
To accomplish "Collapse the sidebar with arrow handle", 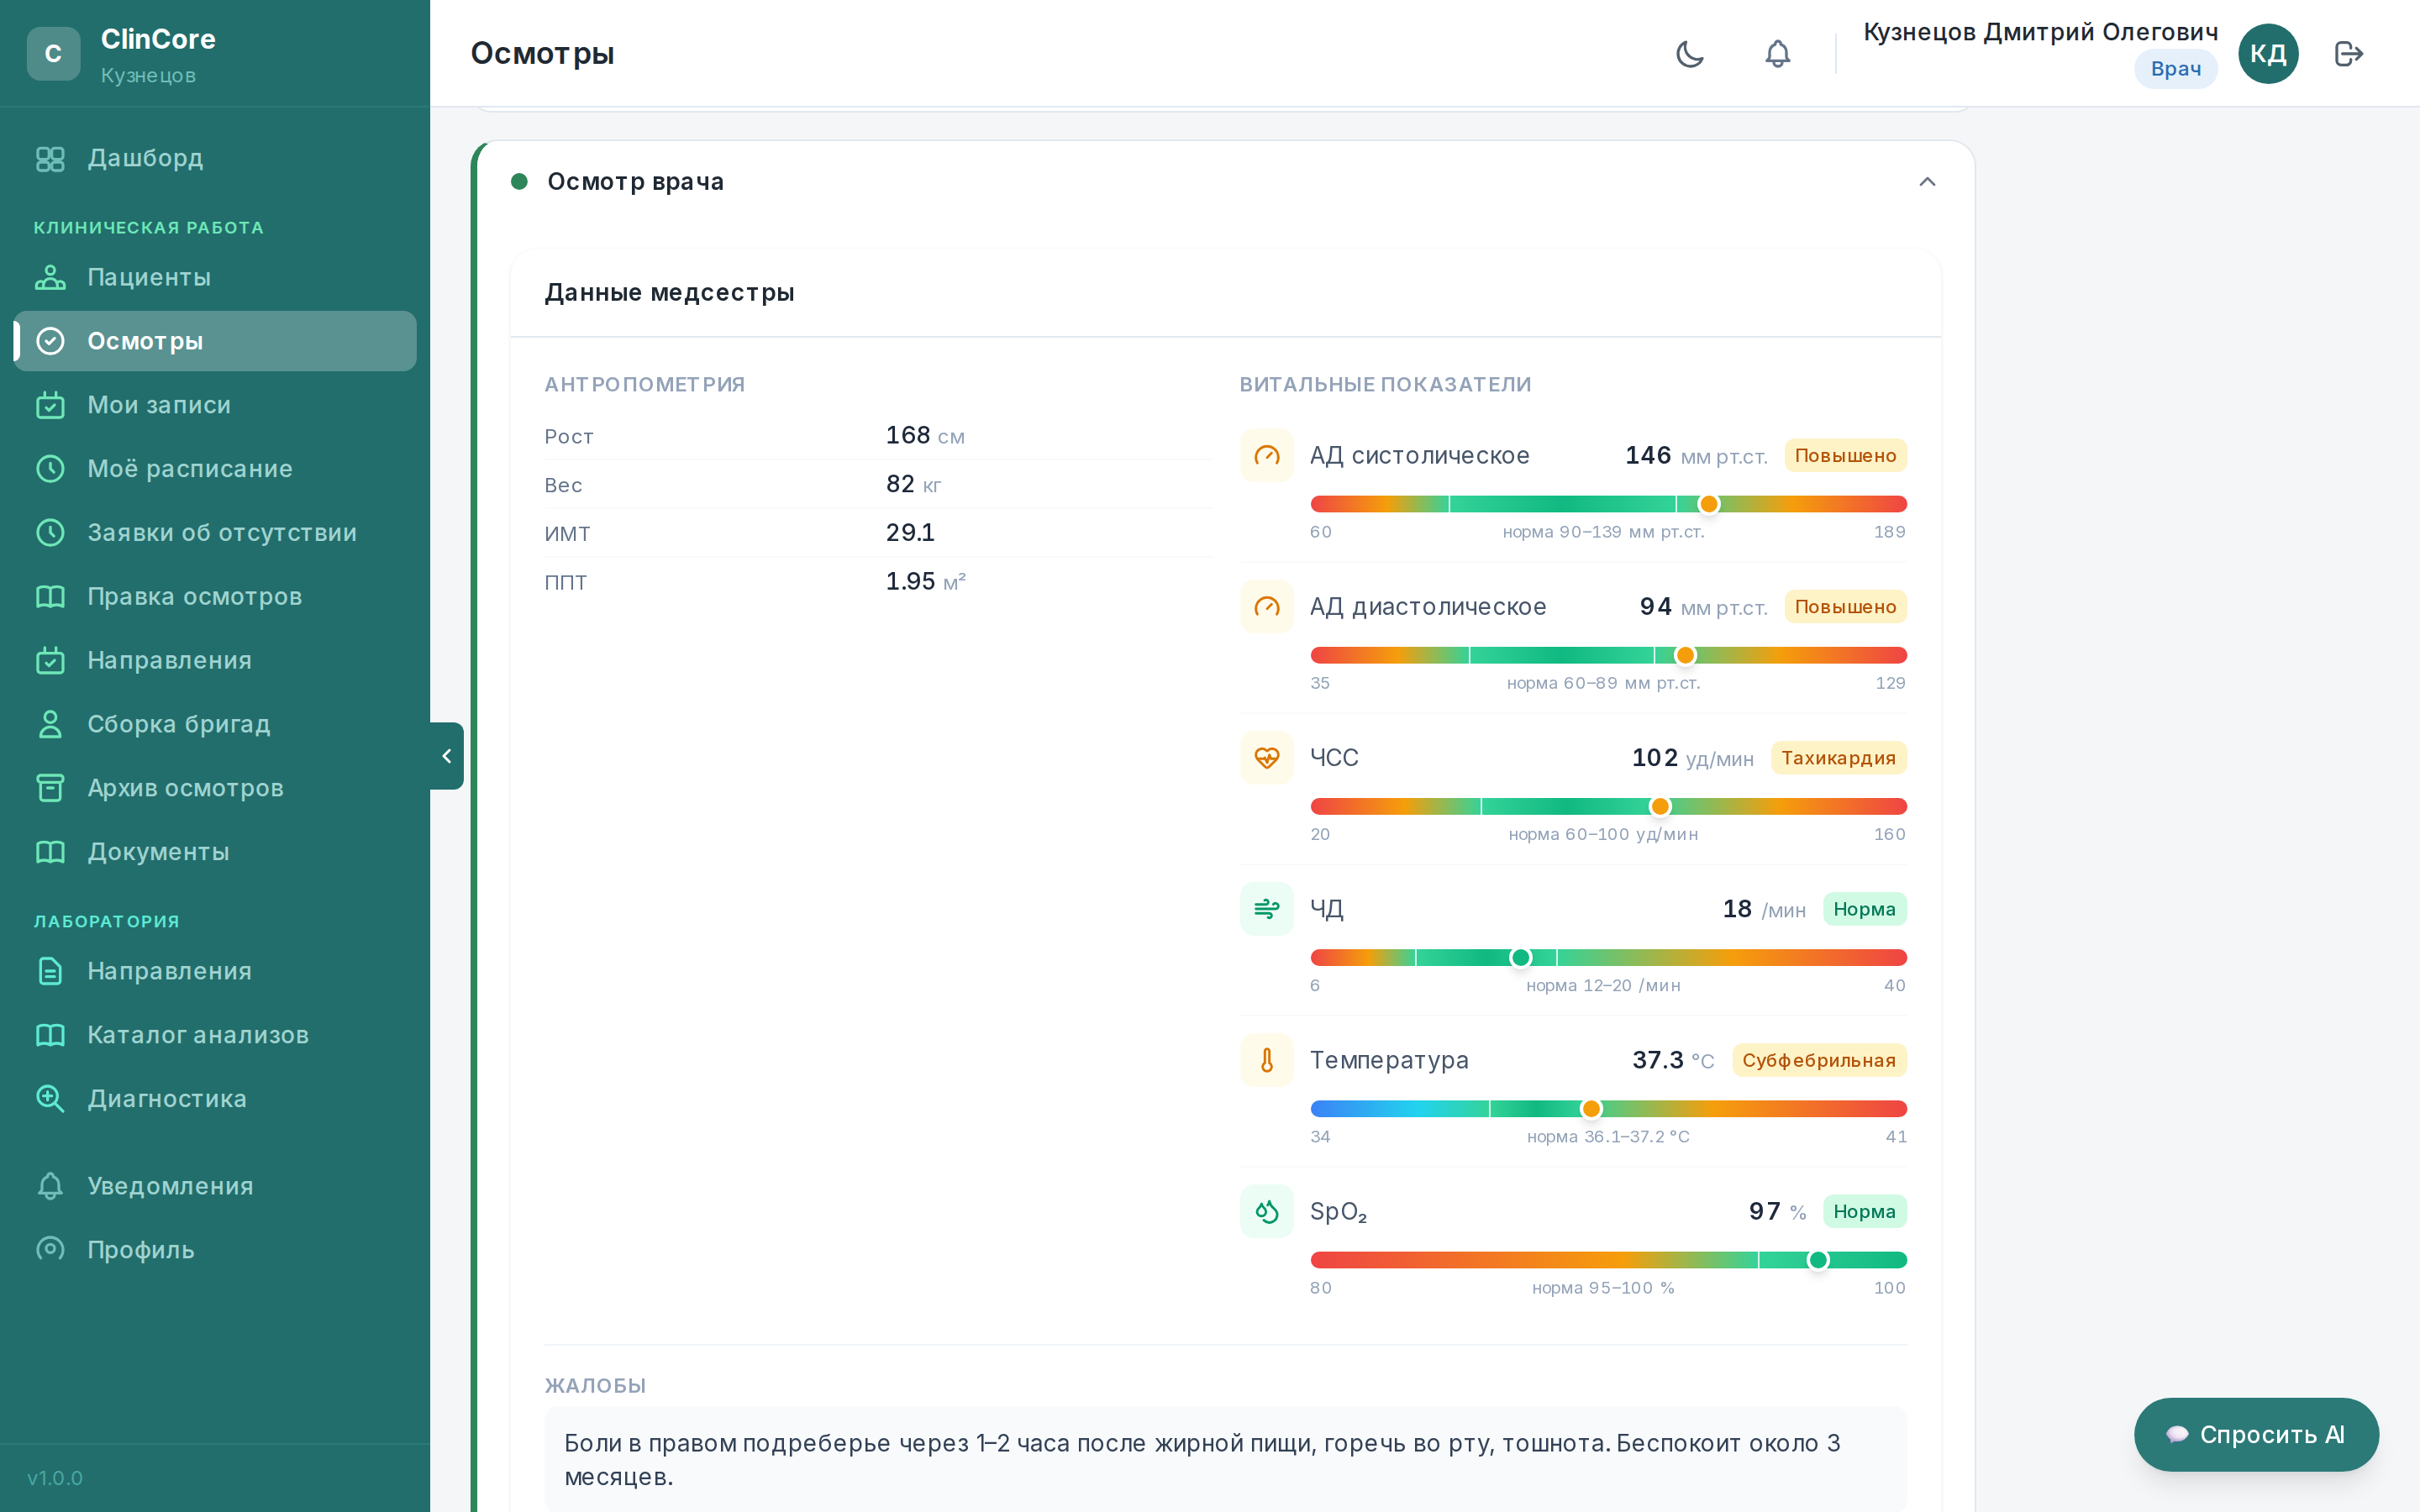I will 446,756.
